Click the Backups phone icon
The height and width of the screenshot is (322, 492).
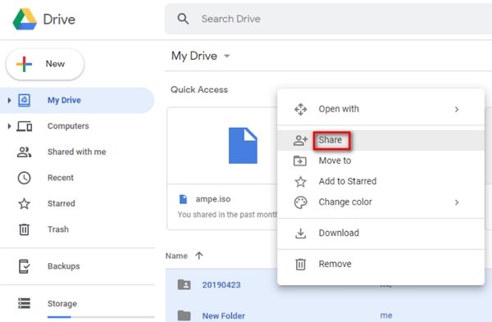point(24,266)
